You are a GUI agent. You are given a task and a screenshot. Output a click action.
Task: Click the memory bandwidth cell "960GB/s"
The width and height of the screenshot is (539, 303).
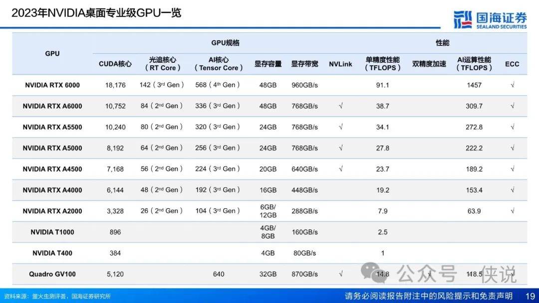coord(304,85)
